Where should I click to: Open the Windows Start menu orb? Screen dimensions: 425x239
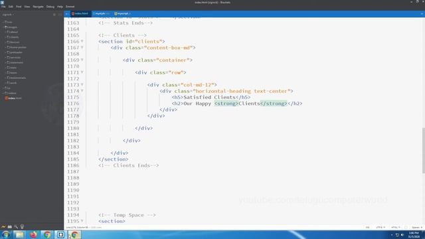(x=6, y=234)
